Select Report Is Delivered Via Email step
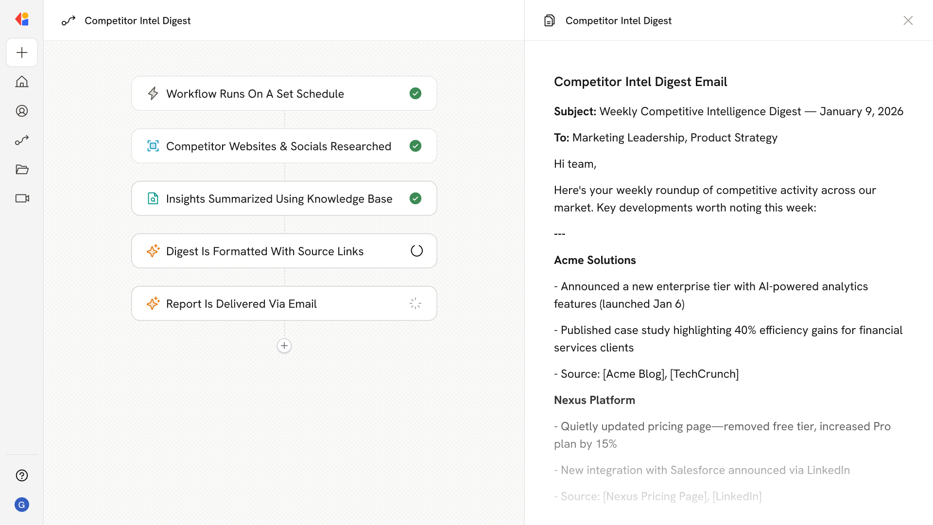 (241, 304)
